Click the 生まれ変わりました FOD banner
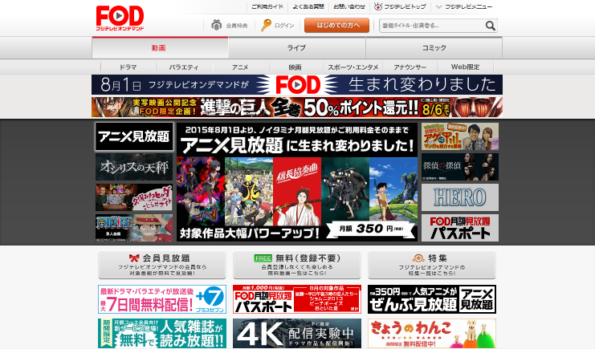 [x=297, y=84]
